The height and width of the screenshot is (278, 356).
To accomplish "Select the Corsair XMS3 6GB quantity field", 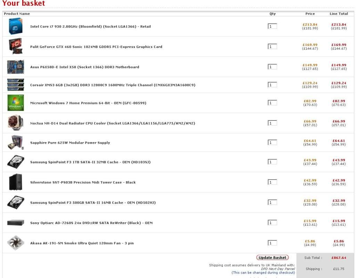I will pyautogui.click(x=272, y=85).
